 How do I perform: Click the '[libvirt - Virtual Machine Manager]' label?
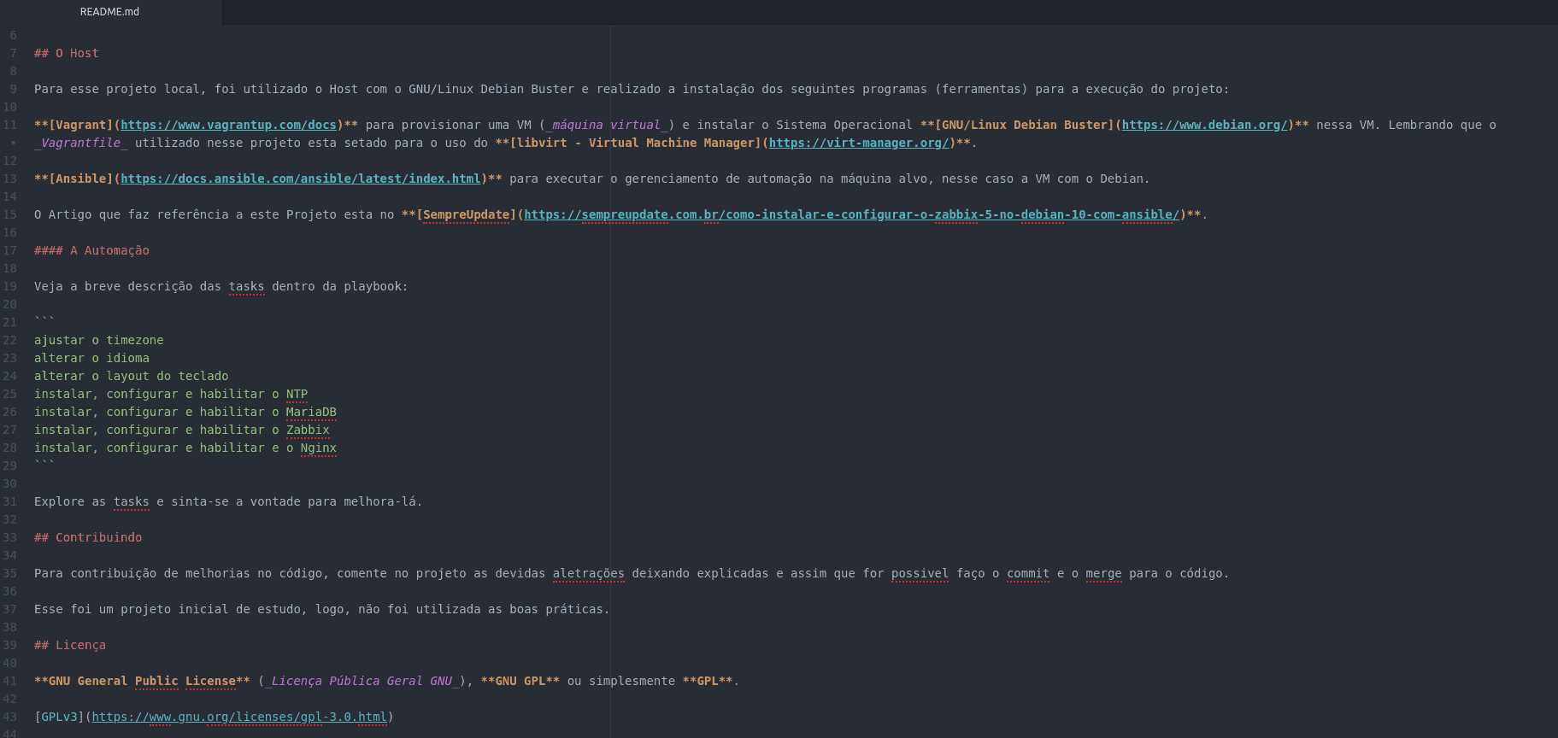(x=636, y=143)
